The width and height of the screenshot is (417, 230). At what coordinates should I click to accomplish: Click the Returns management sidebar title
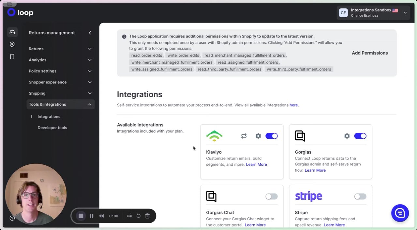52,33
